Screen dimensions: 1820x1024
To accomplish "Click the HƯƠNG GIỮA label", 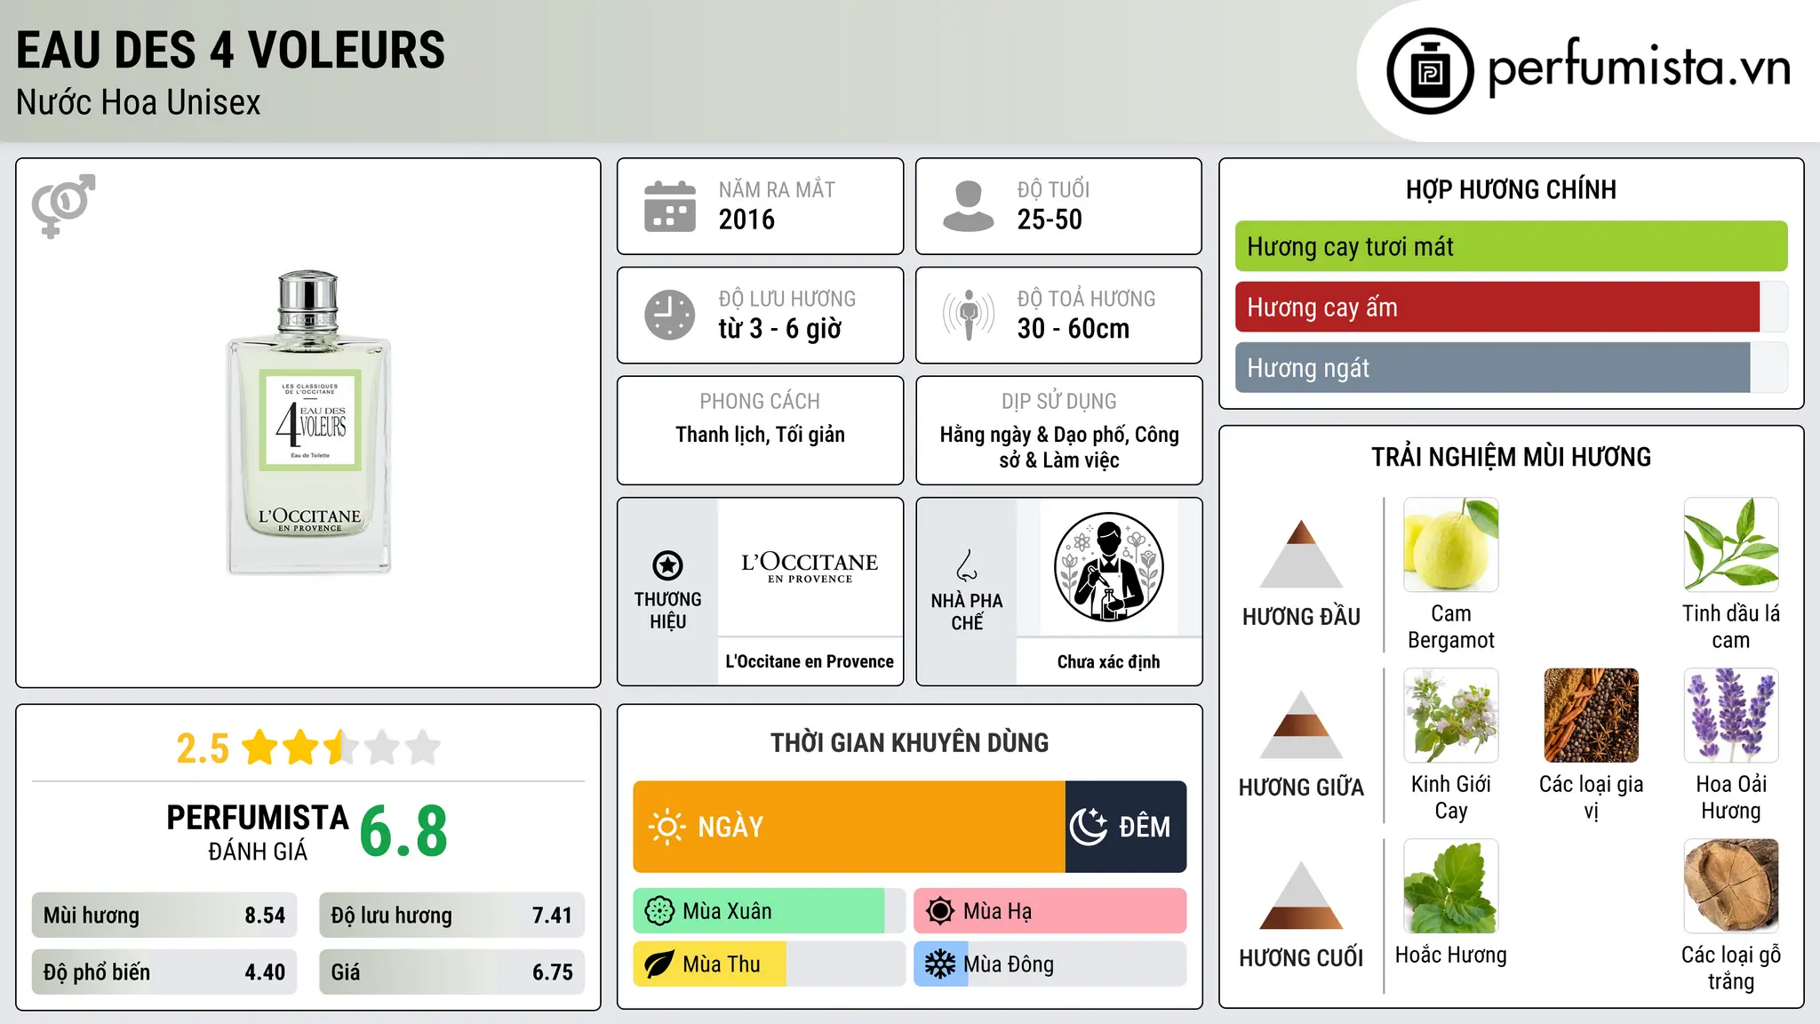I will 1301,788.
